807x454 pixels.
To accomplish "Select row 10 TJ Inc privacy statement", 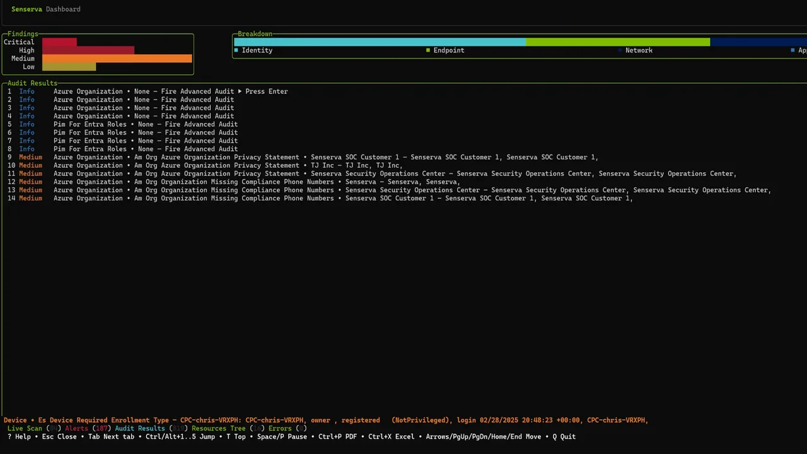I will point(227,165).
